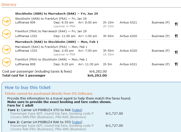The height and width of the screenshot is (132, 181).
Task: Click meal icon for Lufthansa 809
Action: (176, 24)
